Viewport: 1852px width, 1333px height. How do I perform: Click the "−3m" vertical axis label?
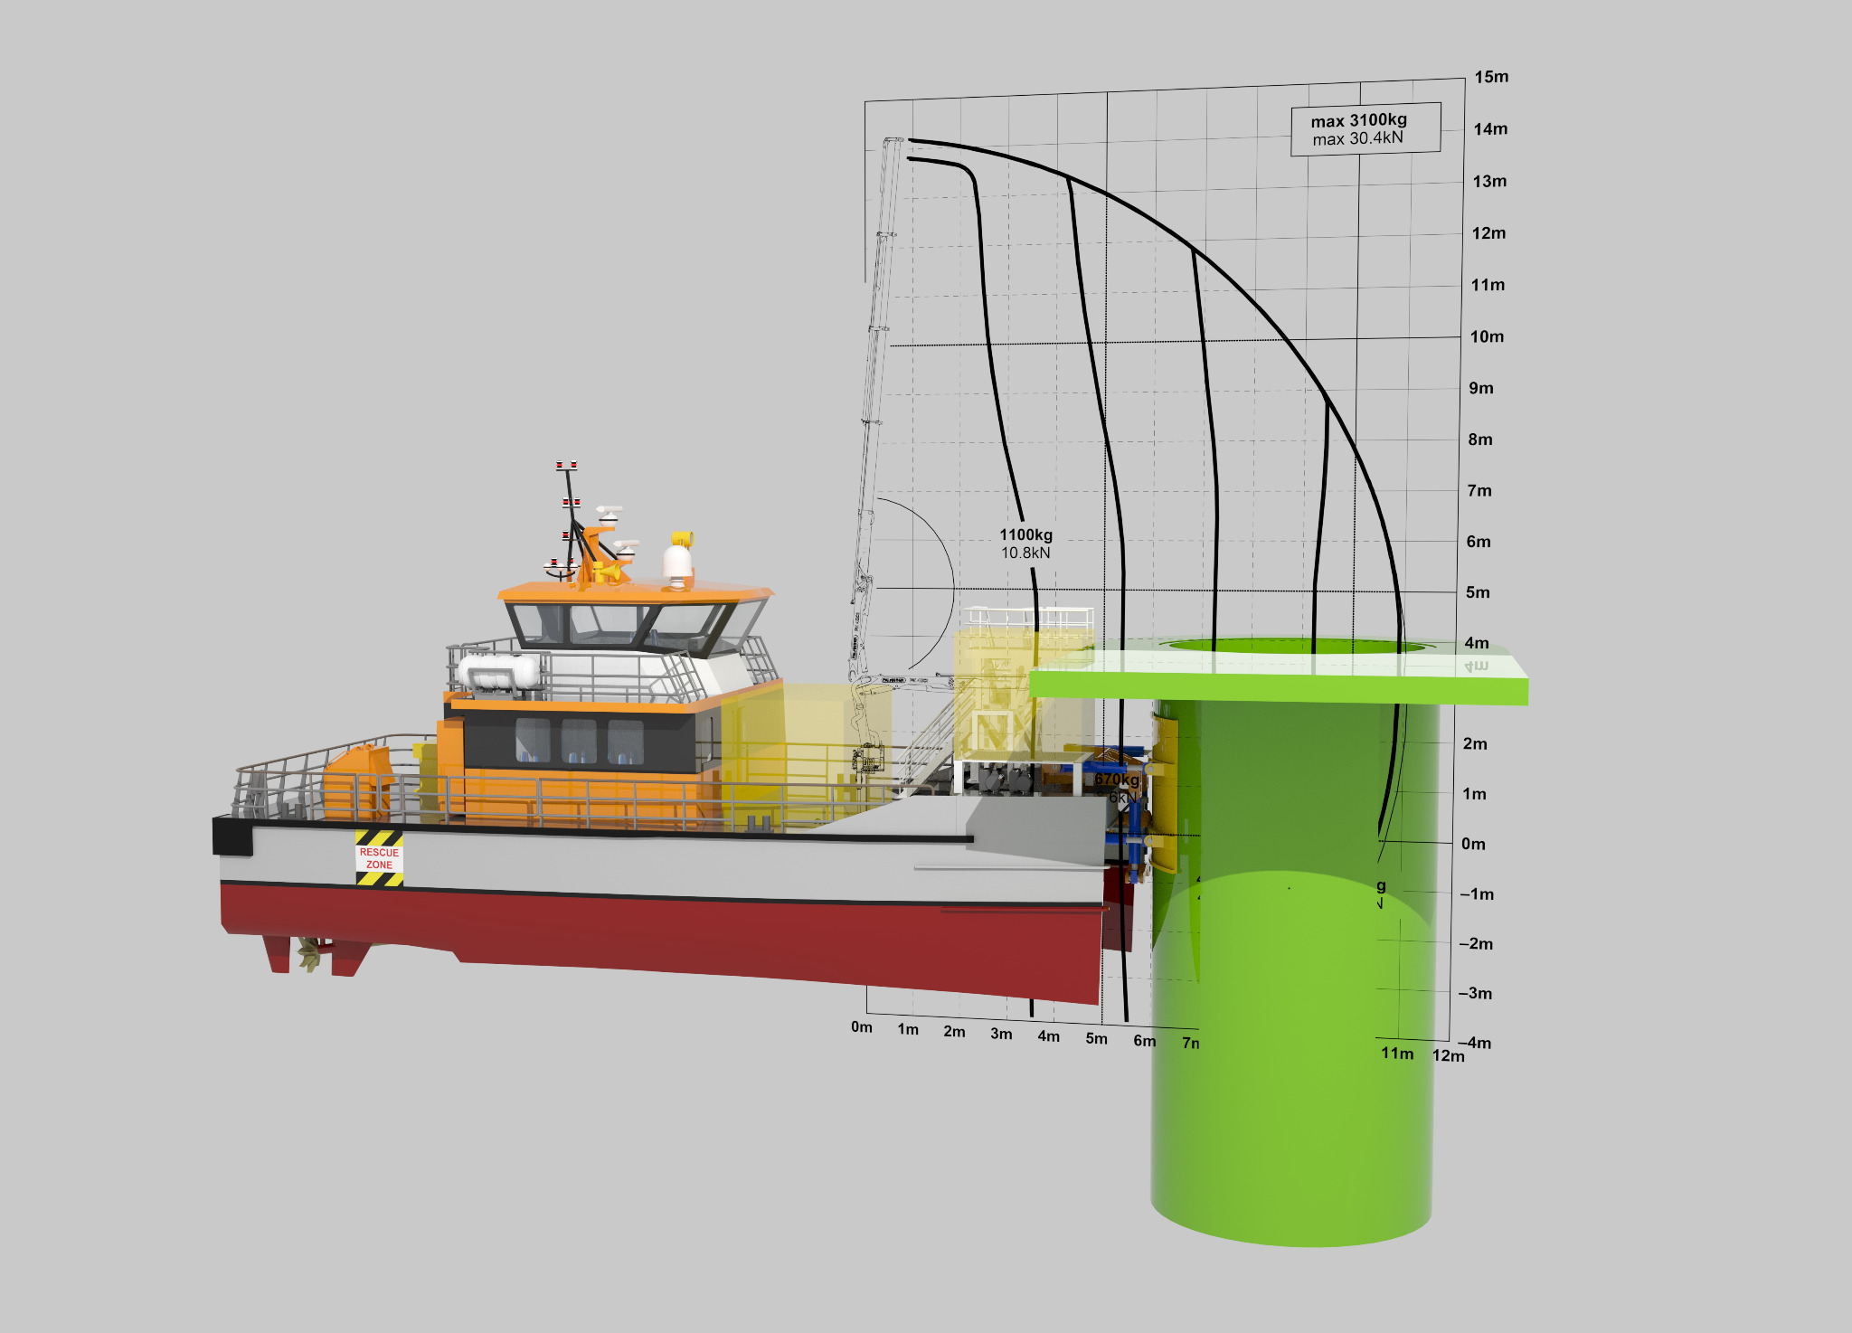[1475, 994]
